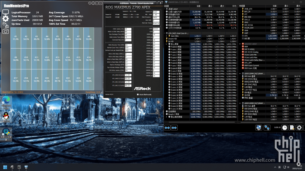This screenshot has height=171, width=305.
Task: Select memtest thread tile #12
Action: (47, 59)
